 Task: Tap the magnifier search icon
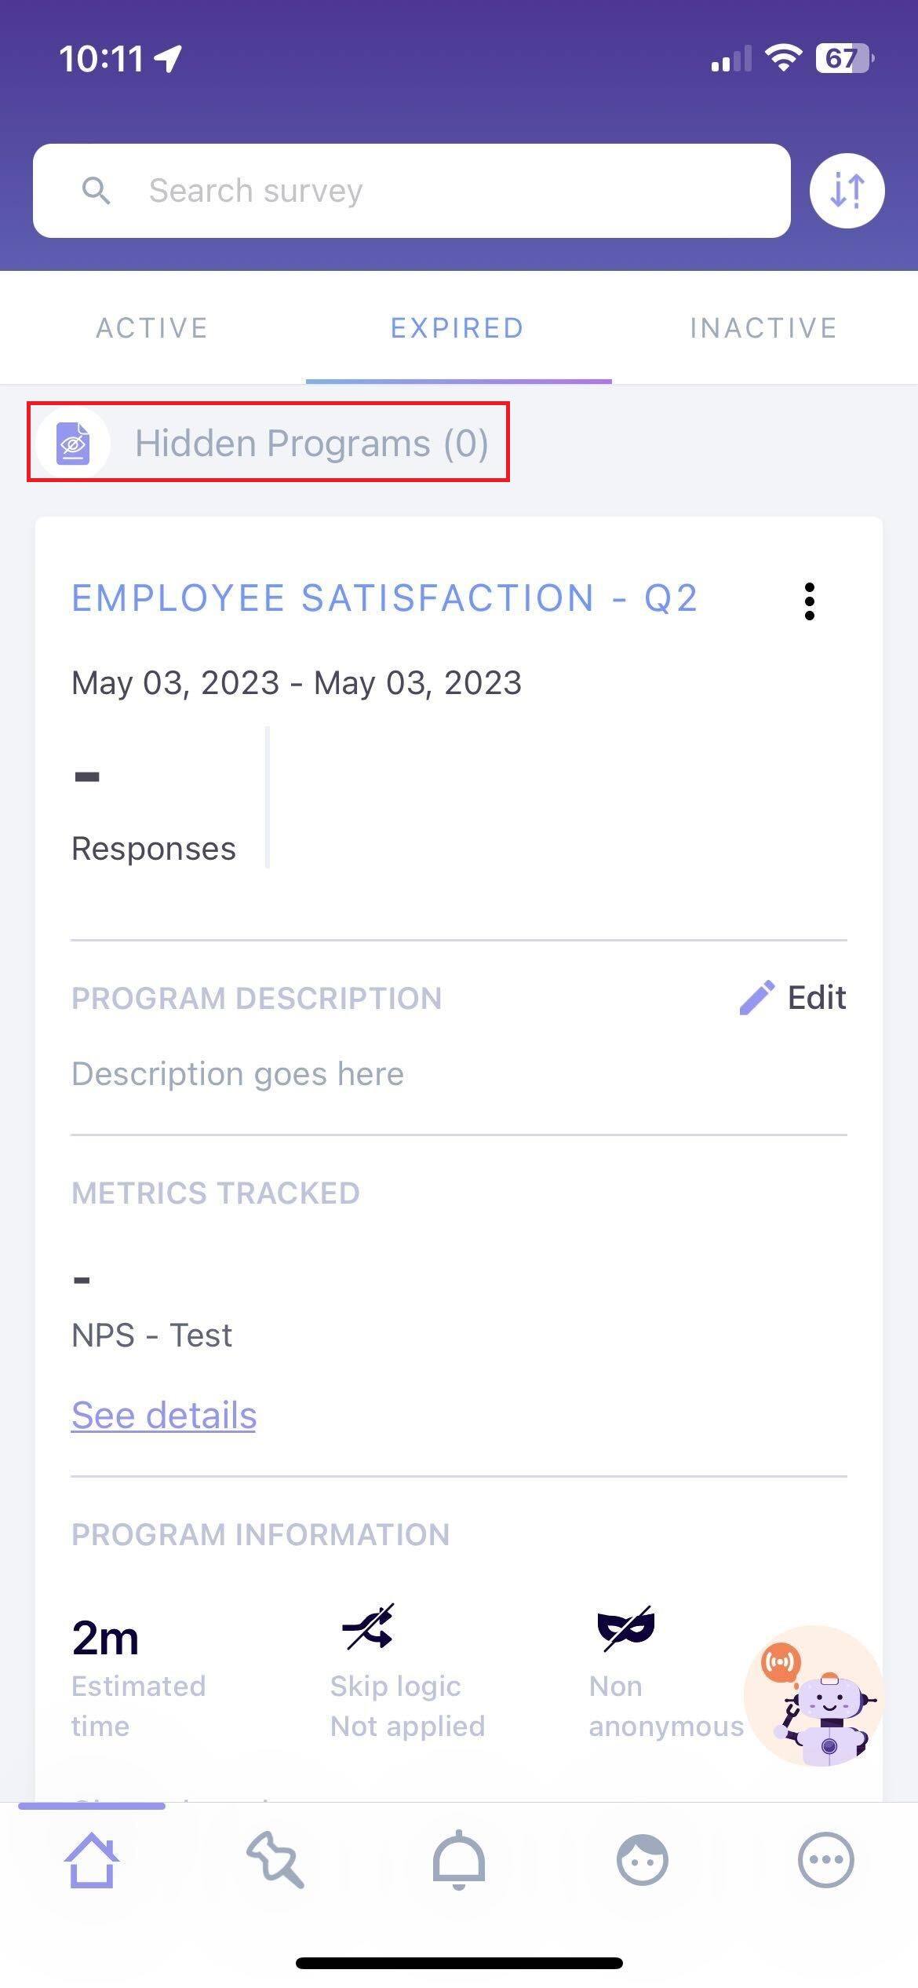pyautogui.click(x=96, y=191)
